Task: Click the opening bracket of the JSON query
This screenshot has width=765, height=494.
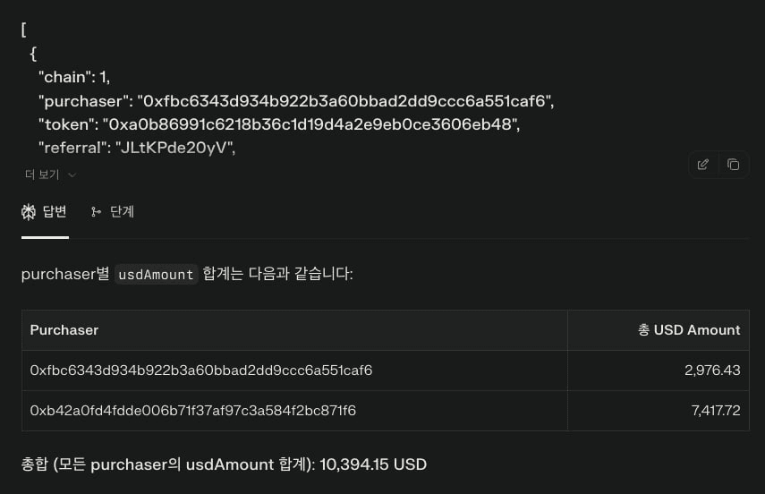Action: [x=24, y=29]
